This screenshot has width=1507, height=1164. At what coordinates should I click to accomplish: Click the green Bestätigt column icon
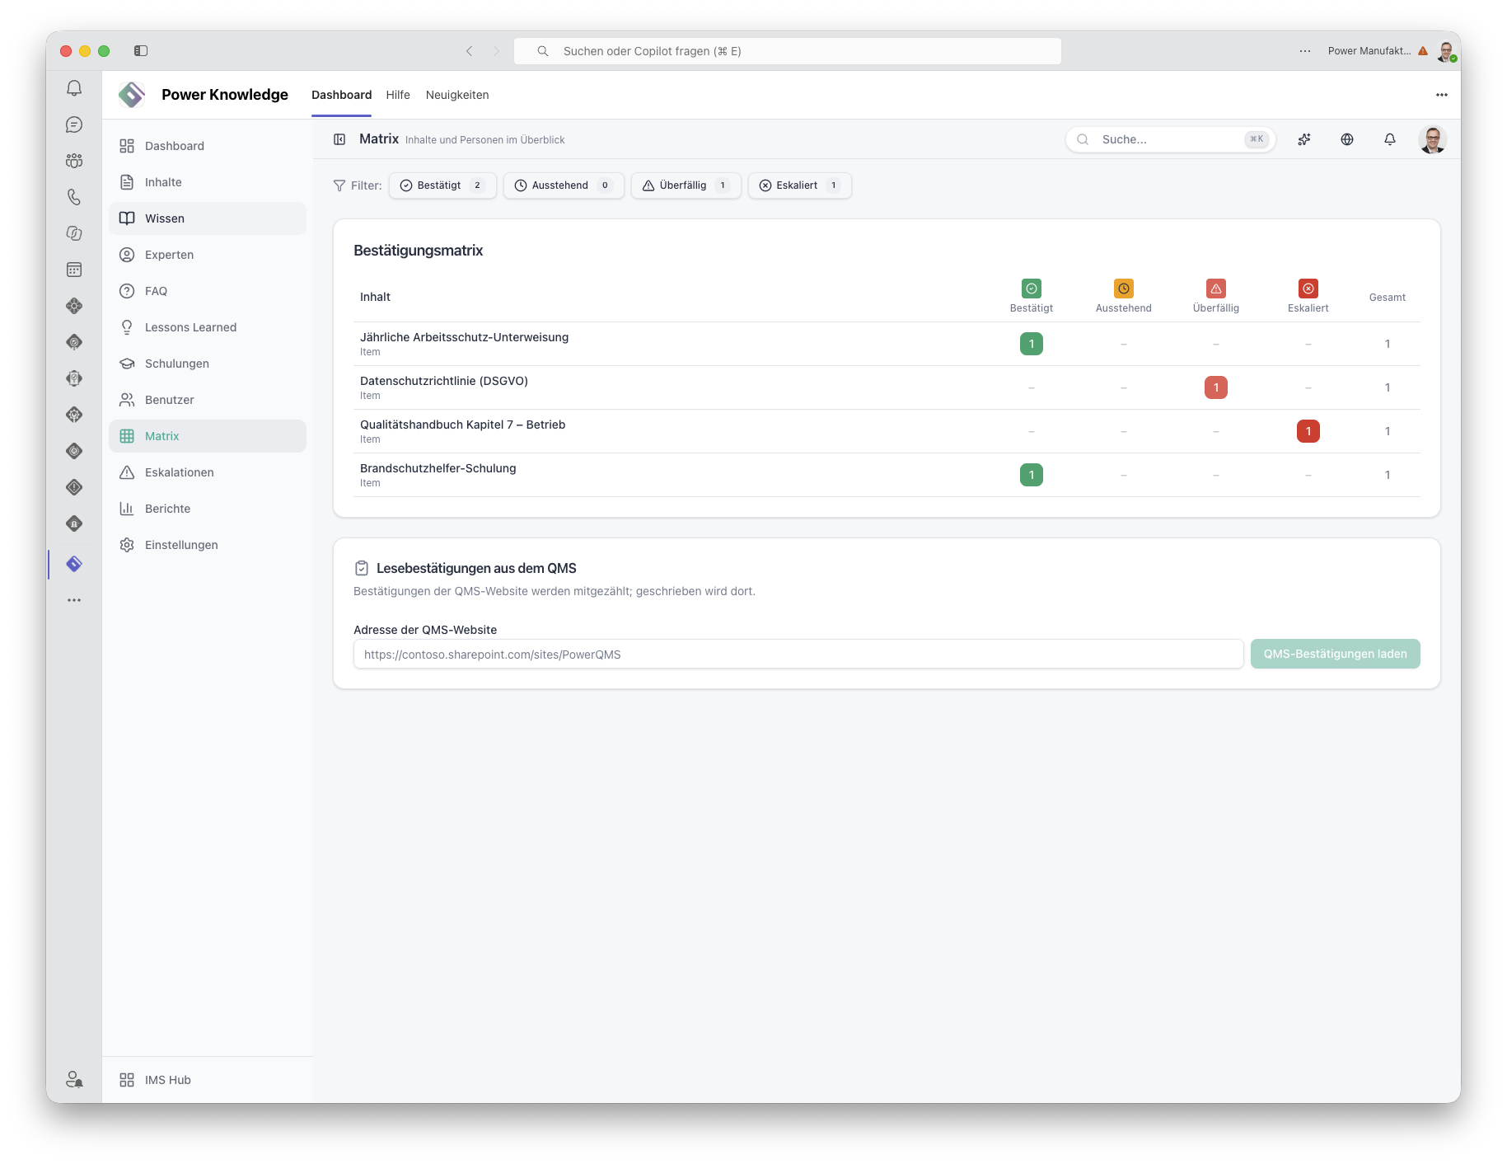tap(1032, 289)
